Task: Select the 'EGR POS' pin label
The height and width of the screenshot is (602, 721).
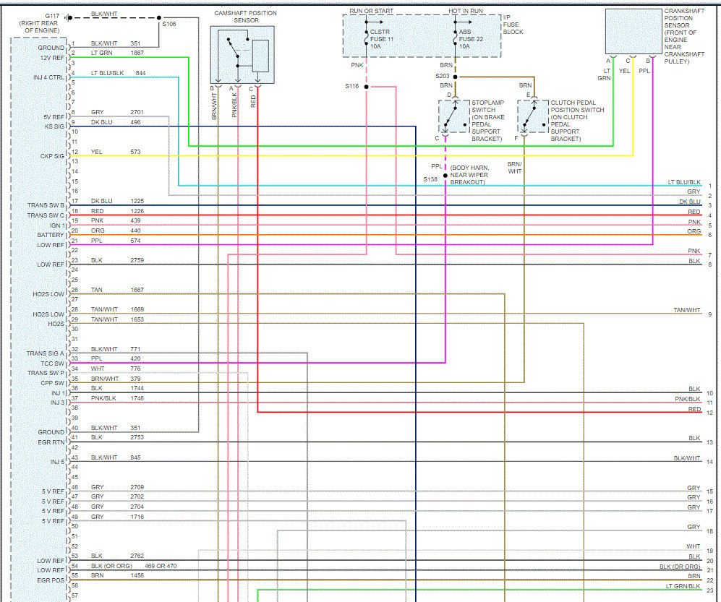Action: click(51, 580)
